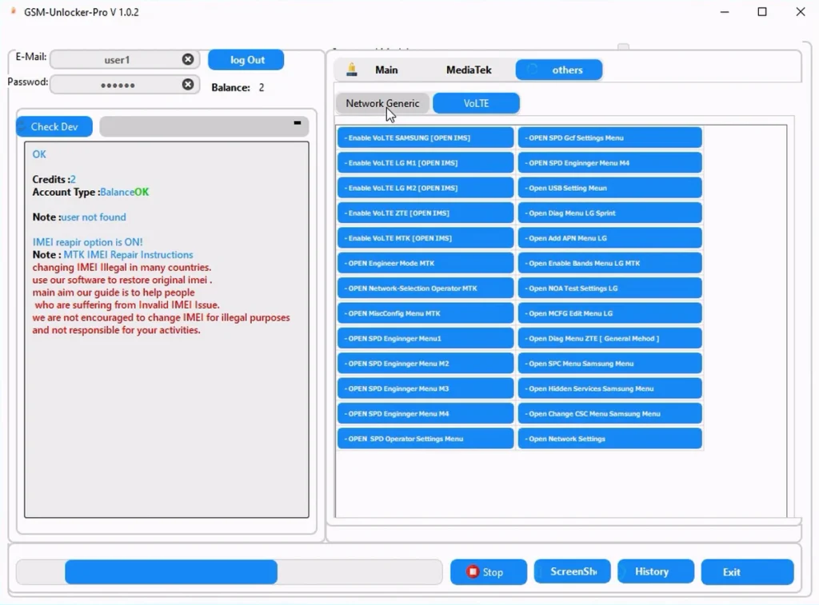This screenshot has height=605, width=819.
Task: Select the VoLTE sub-tab
Action: (476, 104)
